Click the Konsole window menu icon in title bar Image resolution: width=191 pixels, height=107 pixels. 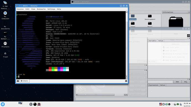pyautogui.click(x=17, y=6)
